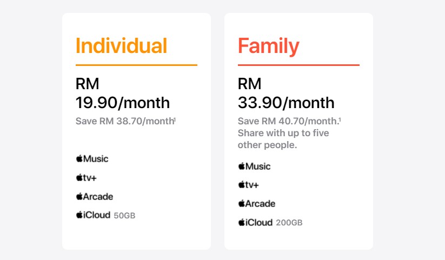Open footnote after Save RM 38.70/month
The height and width of the screenshot is (260, 445).
(x=175, y=119)
